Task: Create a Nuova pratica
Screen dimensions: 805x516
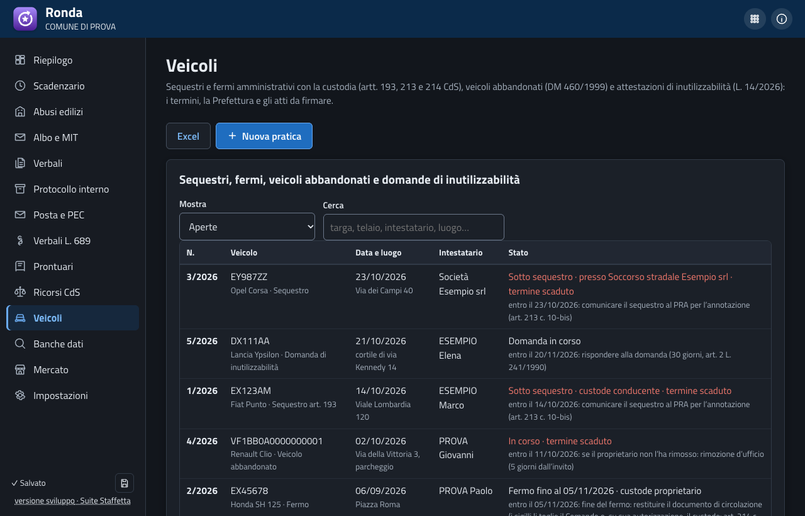Action: coord(264,136)
